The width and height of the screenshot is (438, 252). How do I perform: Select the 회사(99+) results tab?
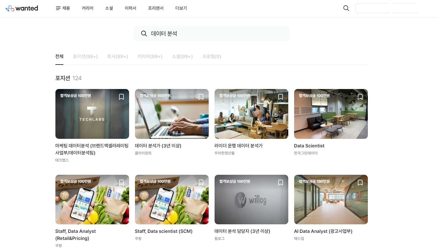117,57
